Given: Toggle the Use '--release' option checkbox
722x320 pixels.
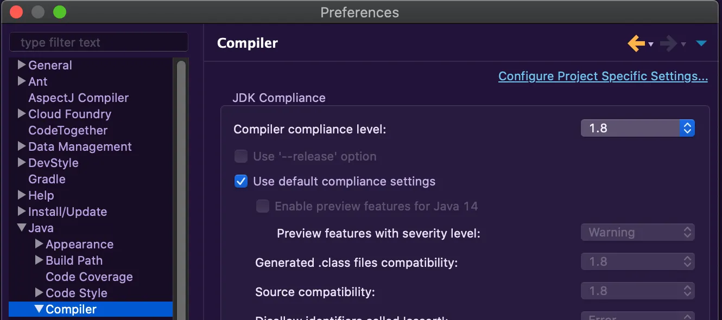Looking at the screenshot, I should click(x=241, y=156).
